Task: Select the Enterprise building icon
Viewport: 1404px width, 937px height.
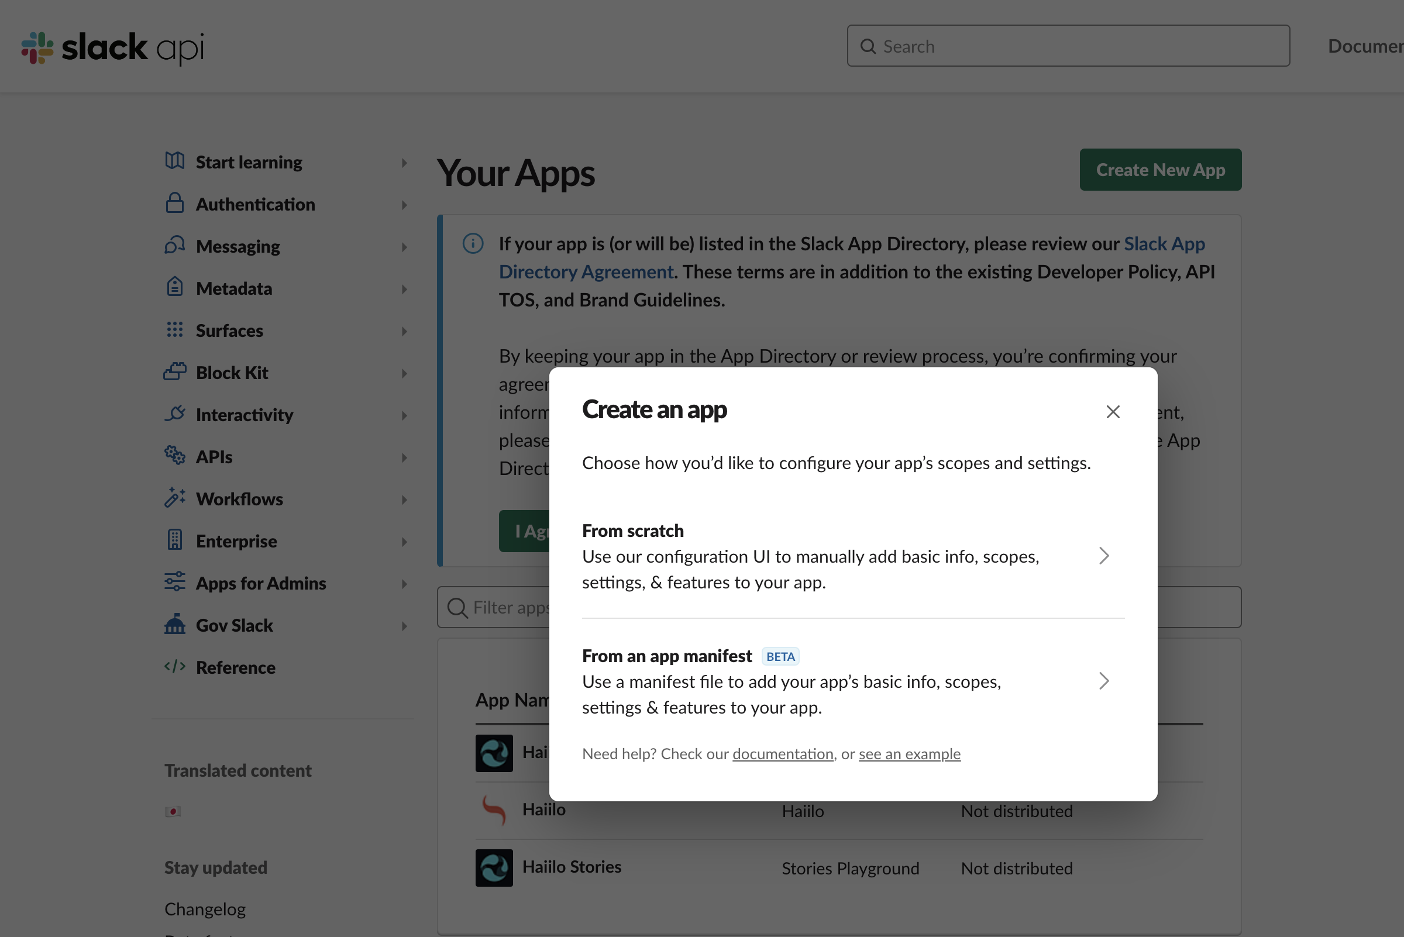Action: (174, 540)
